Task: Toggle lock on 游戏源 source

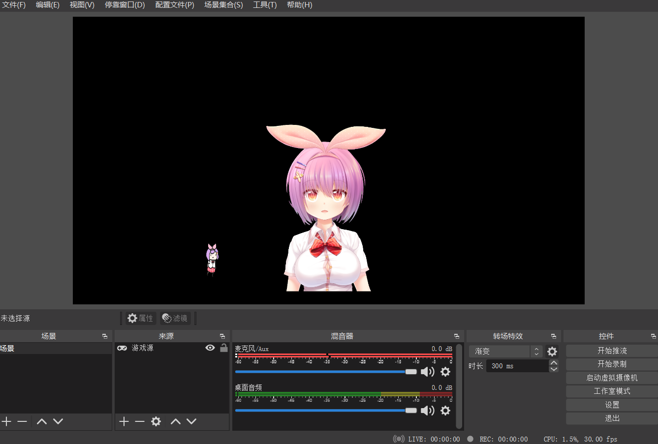Action: 224,348
